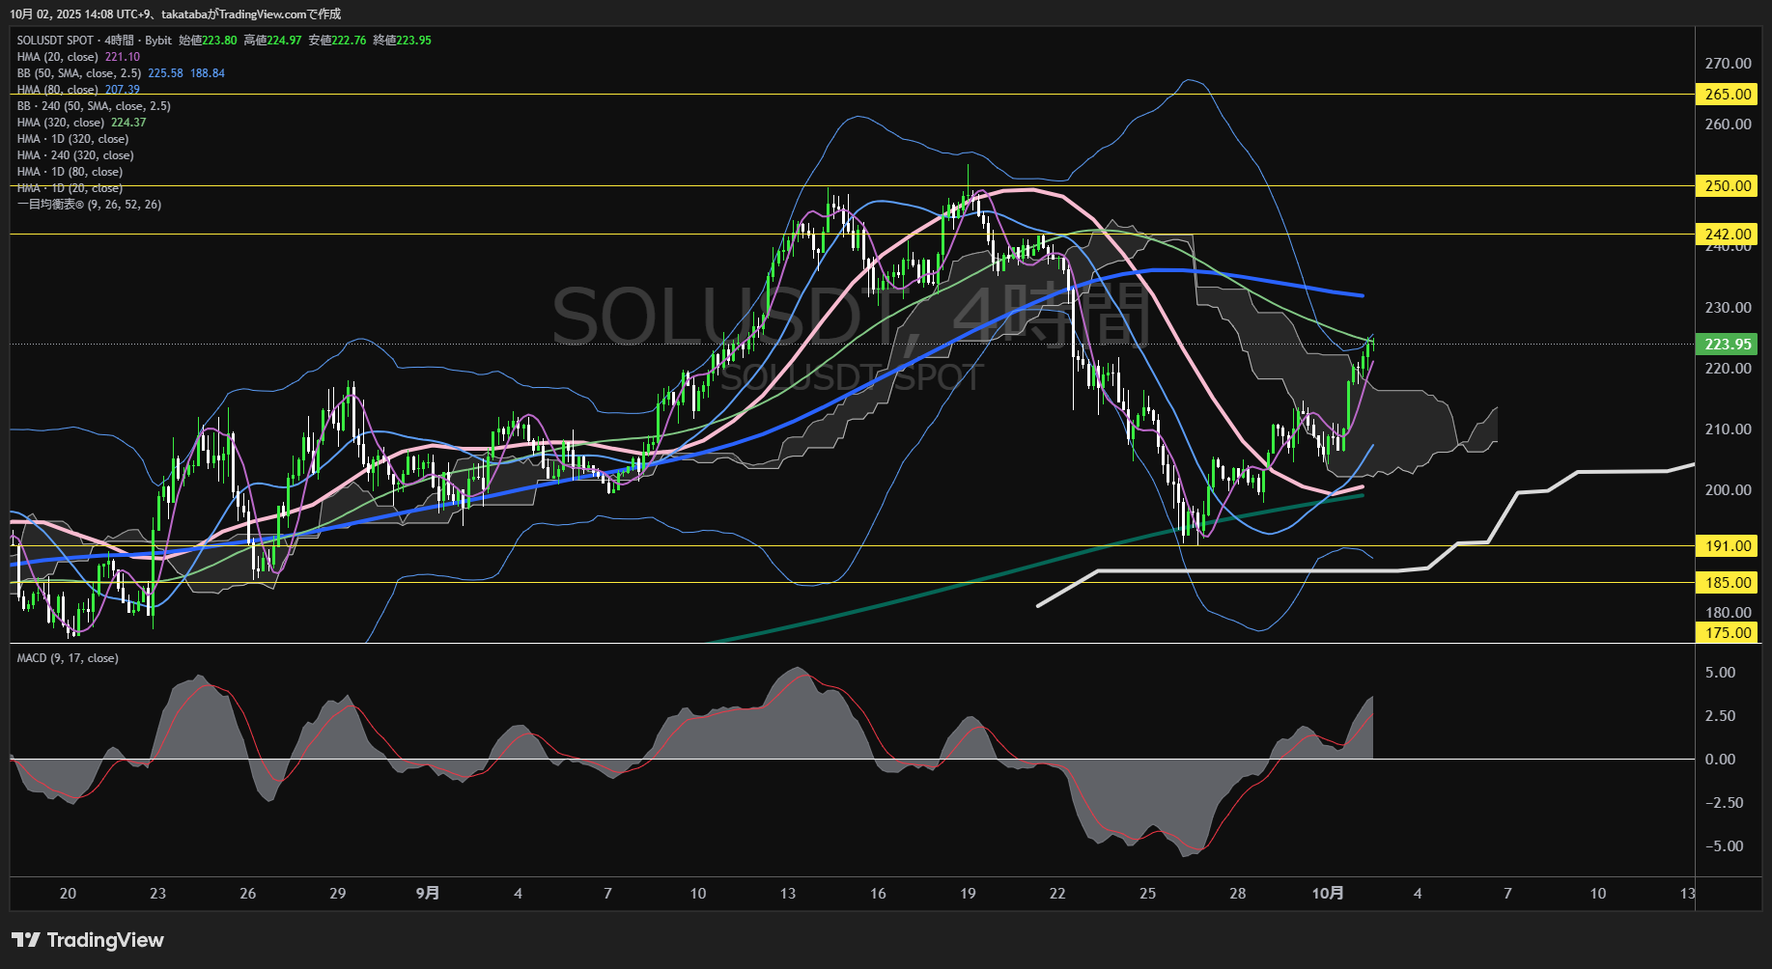Image resolution: width=1772 pixels, height=969 pixels.
Task: Select the 191.00 price level tag
Action: click(1728, 546)
